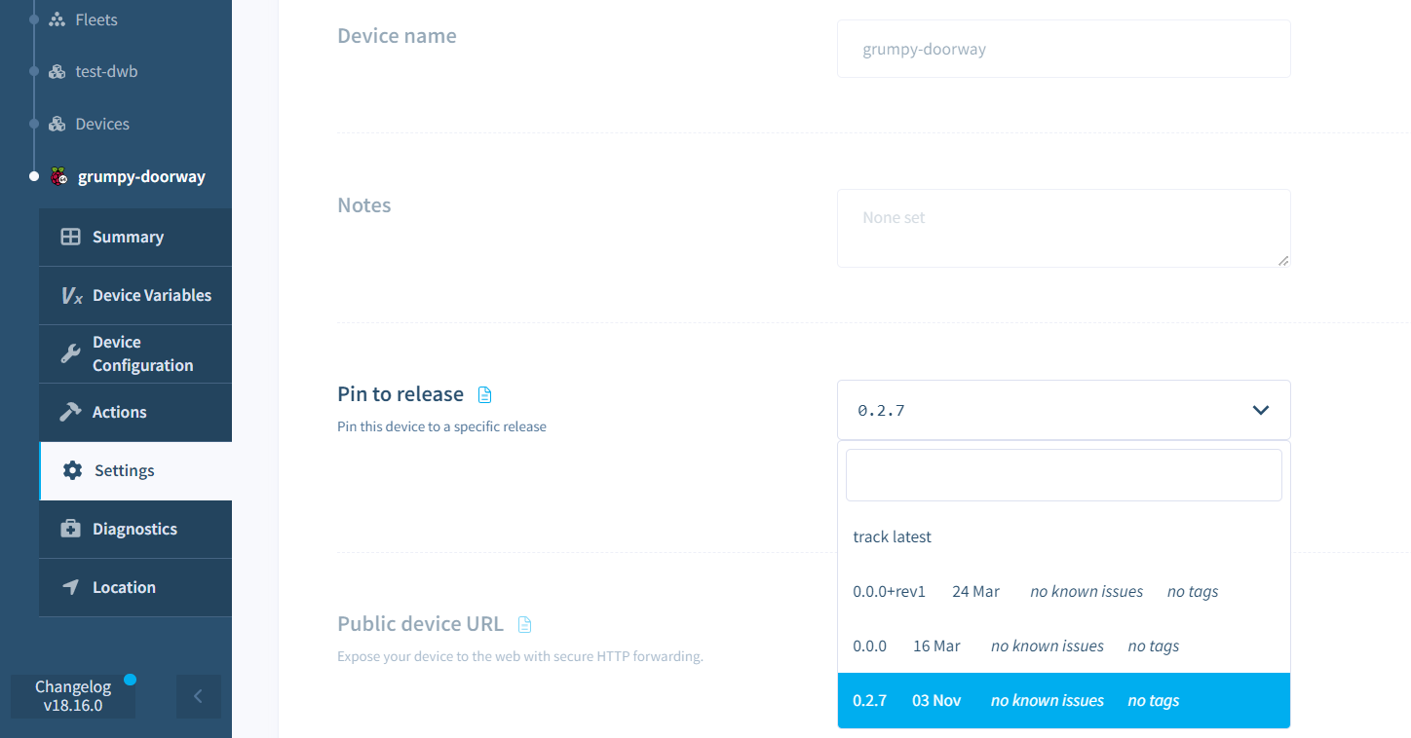Viewport: 1411px width, 738px height.
Task: Click the Diagnostics medkit icon
Action: point(70,529)
